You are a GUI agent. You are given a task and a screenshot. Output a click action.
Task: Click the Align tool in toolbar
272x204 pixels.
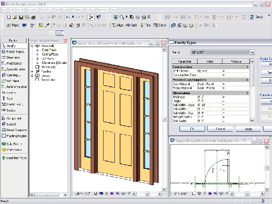click(x=117, y=25)
